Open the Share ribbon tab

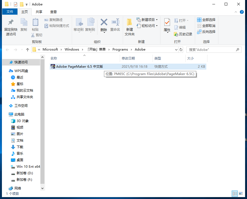(x=39, y=12)
